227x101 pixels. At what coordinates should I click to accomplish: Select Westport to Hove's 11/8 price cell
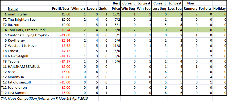(114, 46)
